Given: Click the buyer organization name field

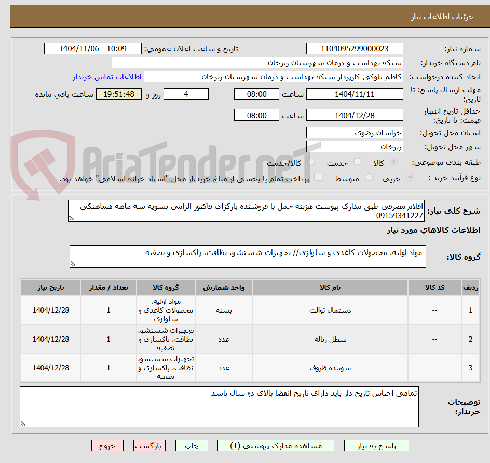Looking at the screenshot, I should coord(257,63).
